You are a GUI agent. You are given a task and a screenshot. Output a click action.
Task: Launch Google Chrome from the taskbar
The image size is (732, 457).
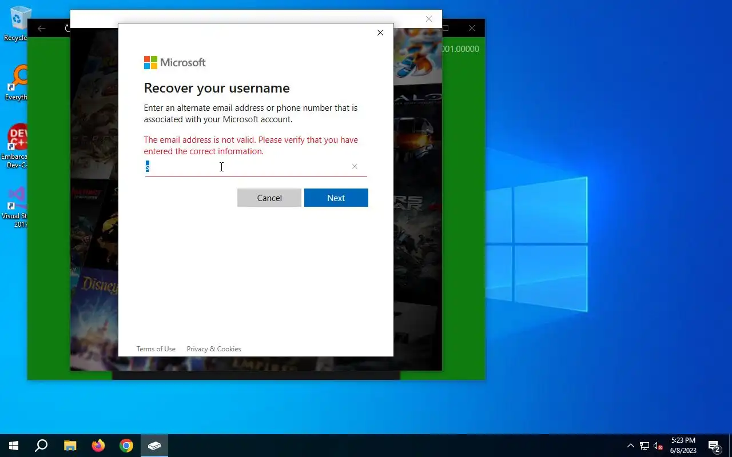tap(126, 446)
